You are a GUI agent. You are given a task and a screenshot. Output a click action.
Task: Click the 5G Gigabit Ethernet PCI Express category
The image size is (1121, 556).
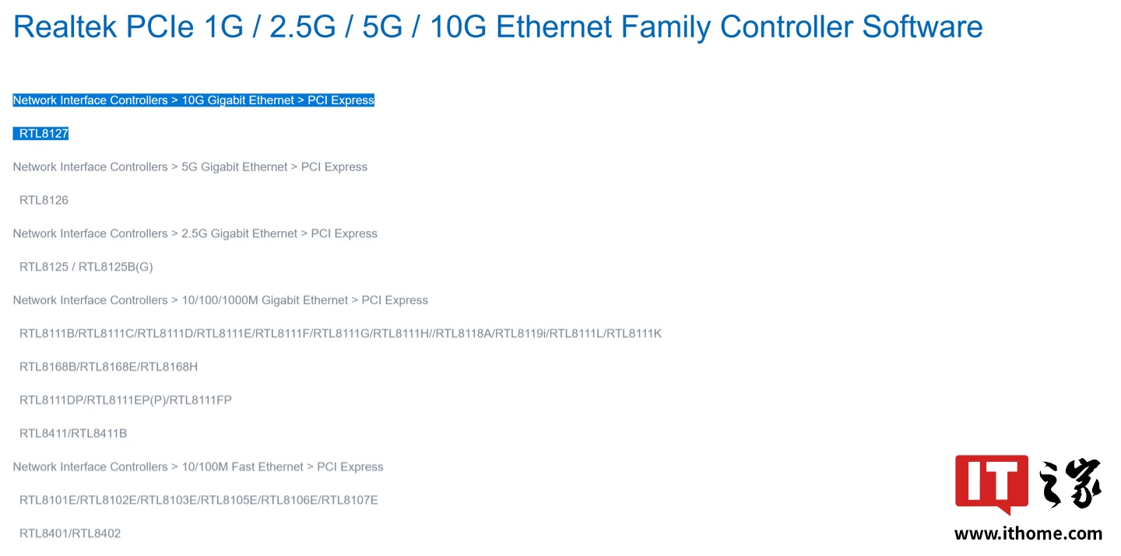190,167
